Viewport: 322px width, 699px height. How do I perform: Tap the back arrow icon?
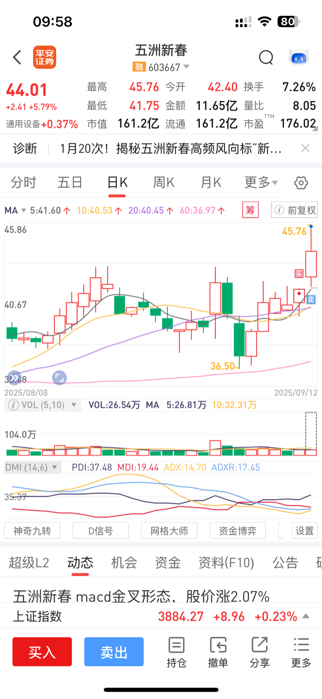(17, 57)
